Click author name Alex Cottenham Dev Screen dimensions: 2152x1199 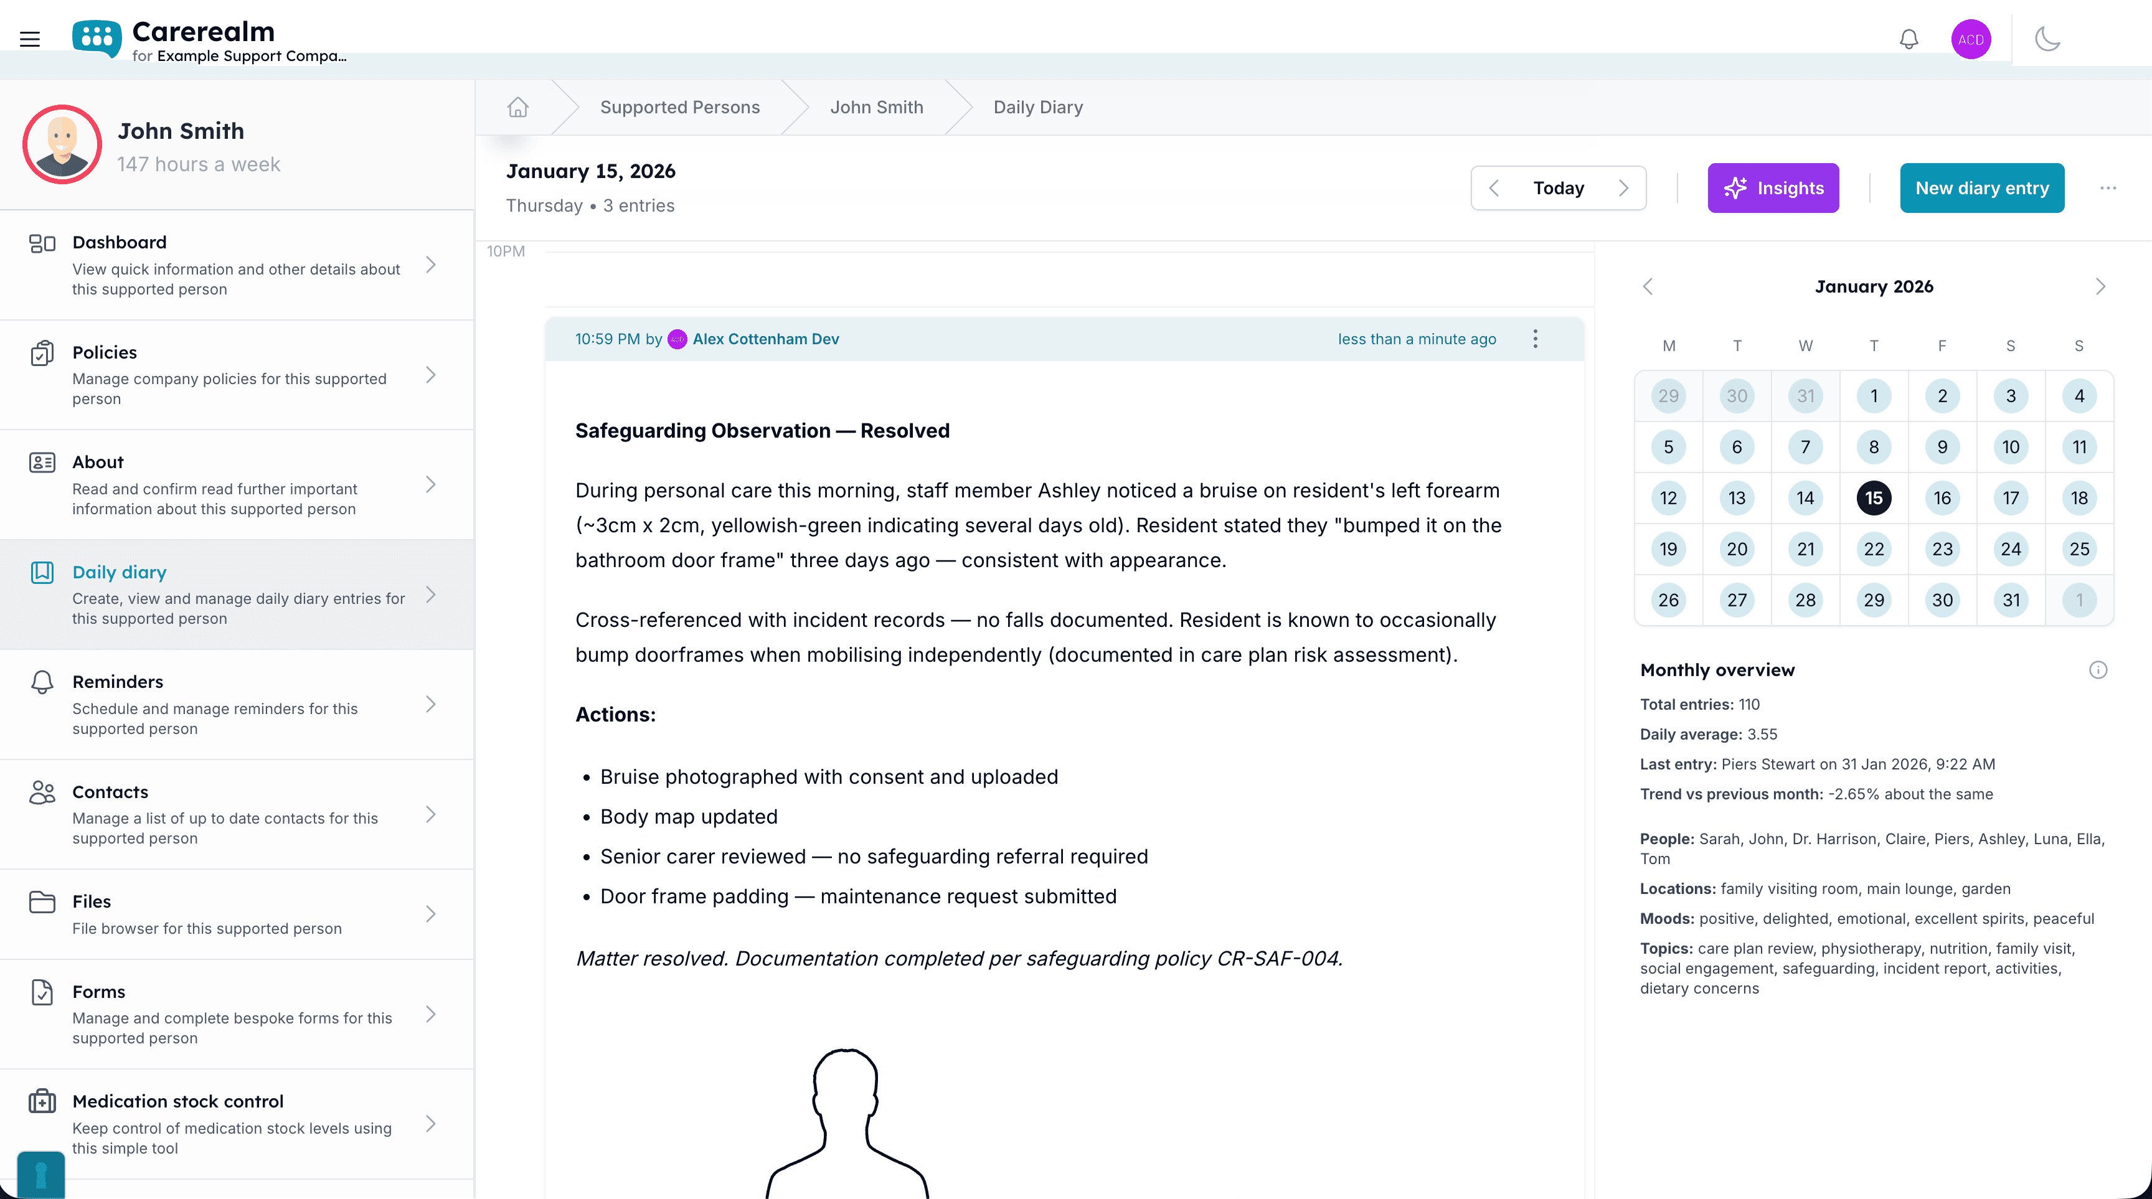tap(765, 339)
